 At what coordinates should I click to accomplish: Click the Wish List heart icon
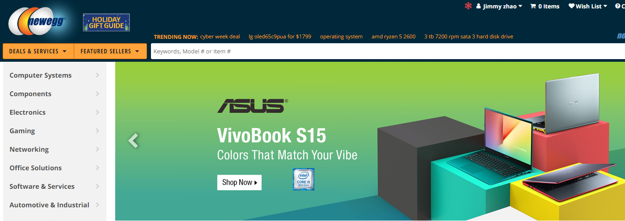coord(572,6)
